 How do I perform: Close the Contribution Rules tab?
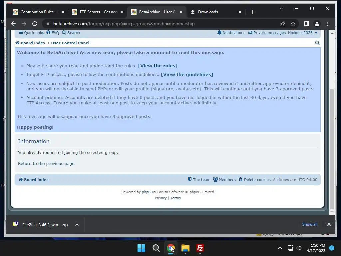pos(63,12)
